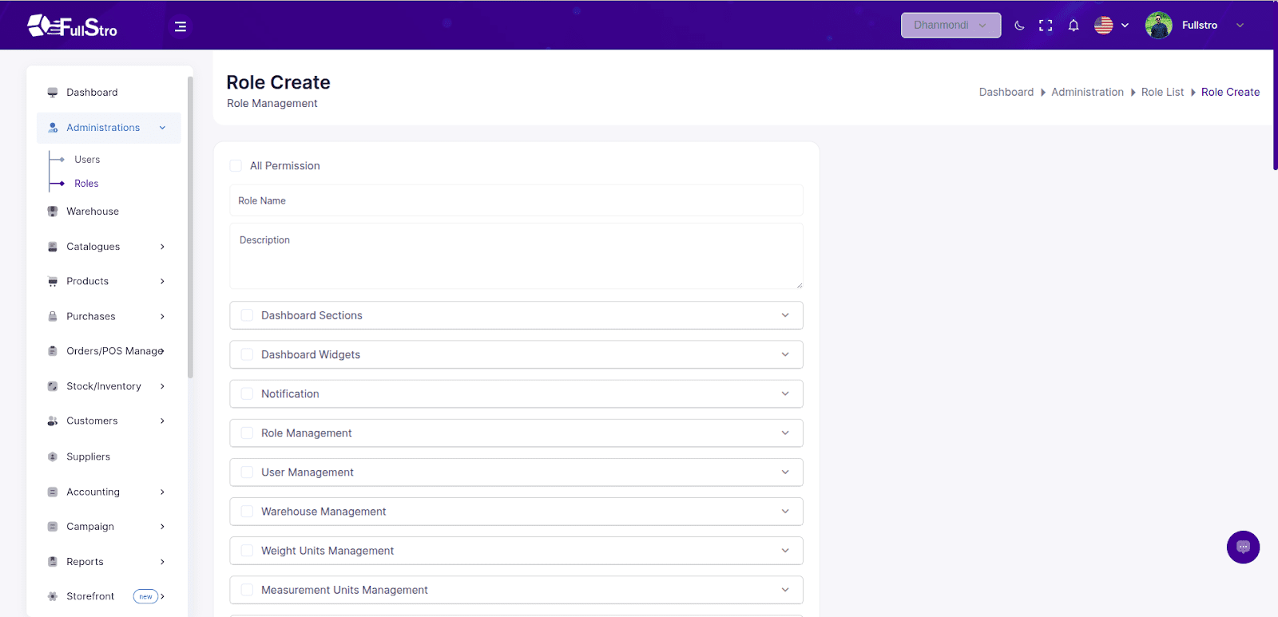This screenshot has width=1278, height=617.
Task: Enter fullscreen with the expand icon
Action: (1046, 26)
